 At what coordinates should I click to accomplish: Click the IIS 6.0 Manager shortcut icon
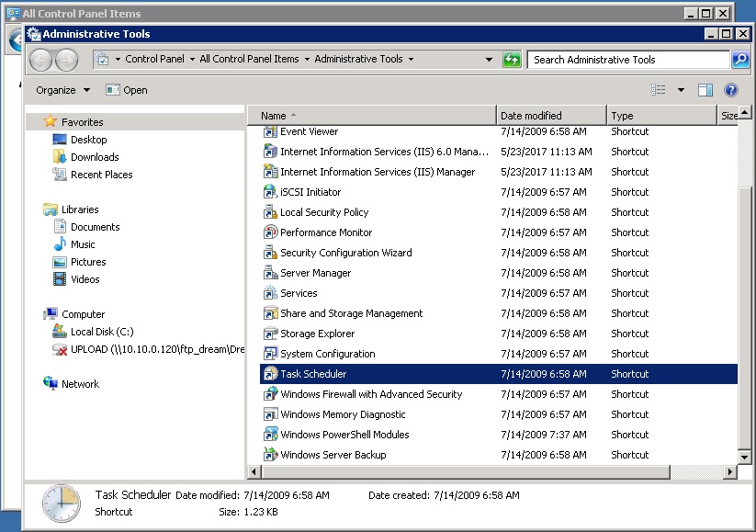[x=270, y=152]
